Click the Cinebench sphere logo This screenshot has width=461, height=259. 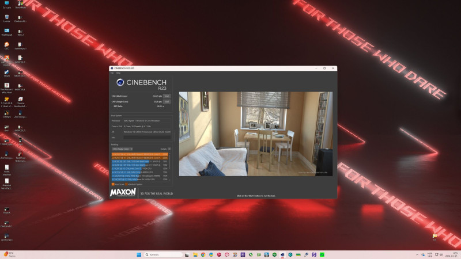120,82
